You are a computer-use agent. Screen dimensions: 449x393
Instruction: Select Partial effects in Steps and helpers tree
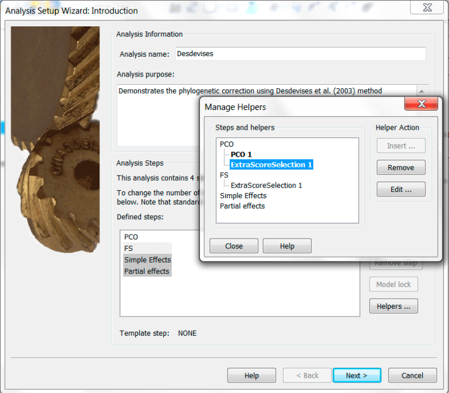(242, 206)
